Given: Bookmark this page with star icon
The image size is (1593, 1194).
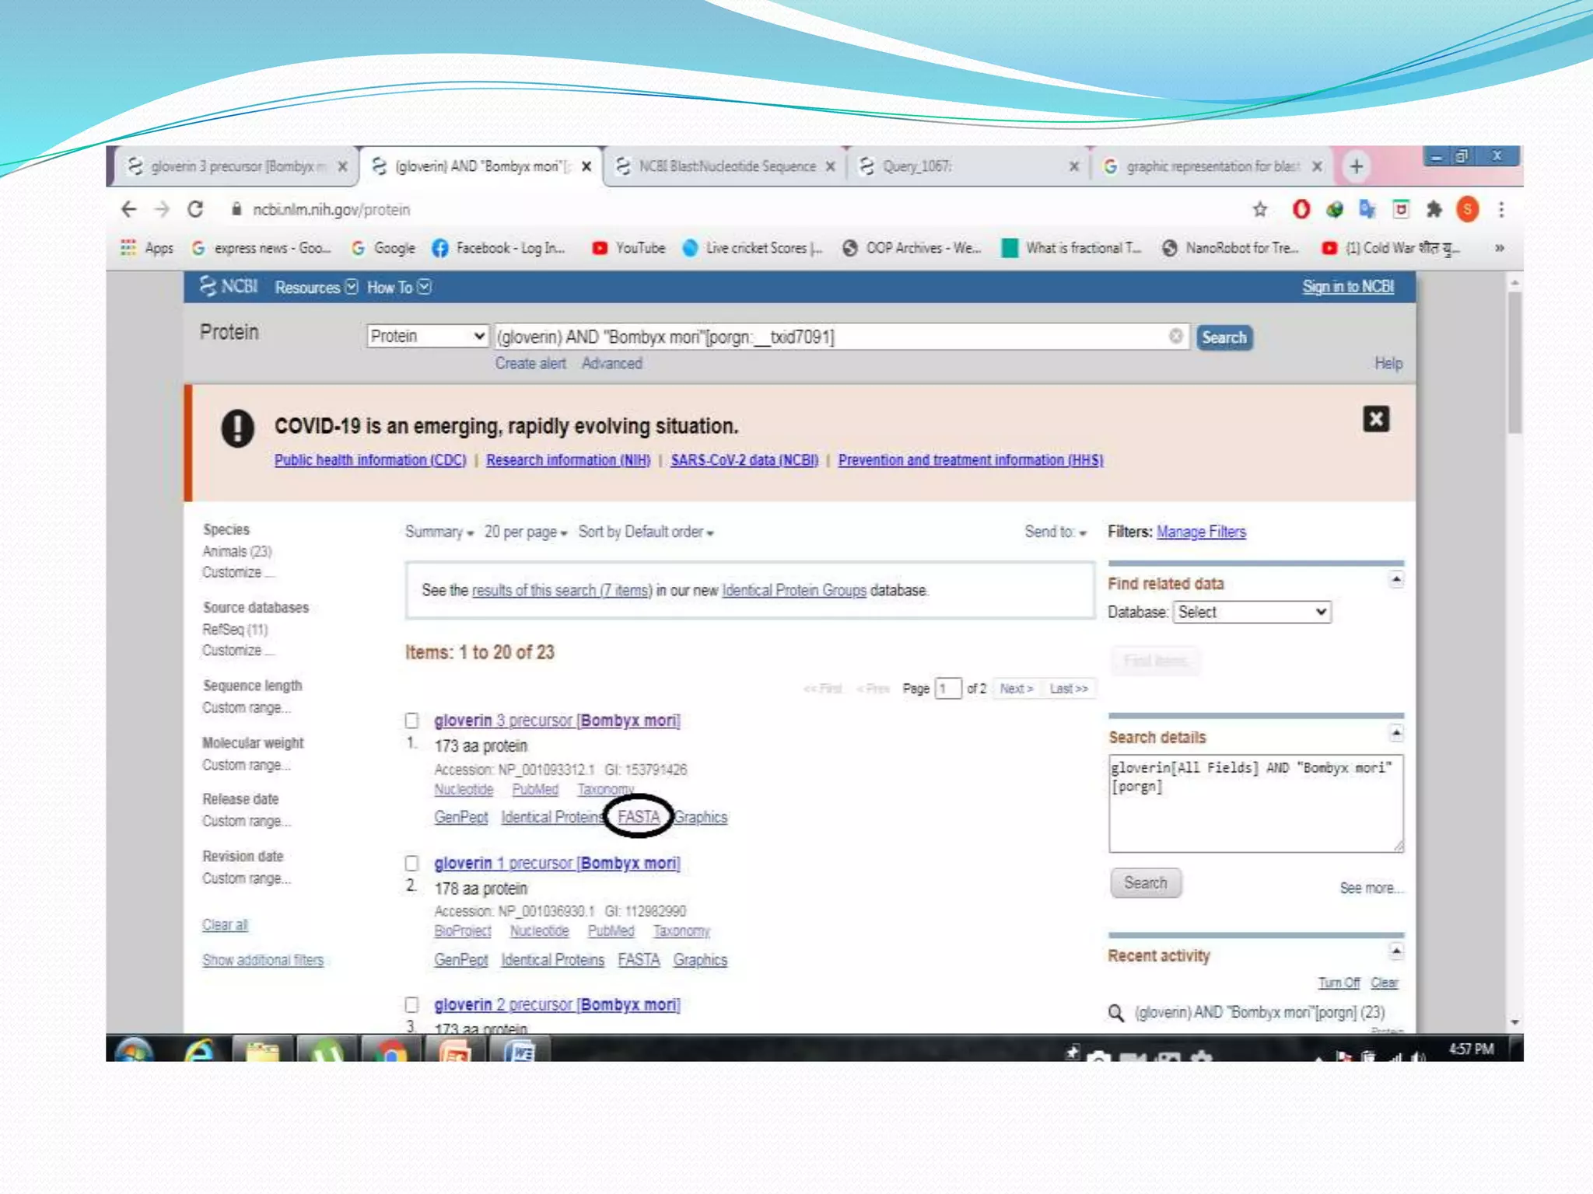Looking at the screenshot, I should (x=1259, y=209).
